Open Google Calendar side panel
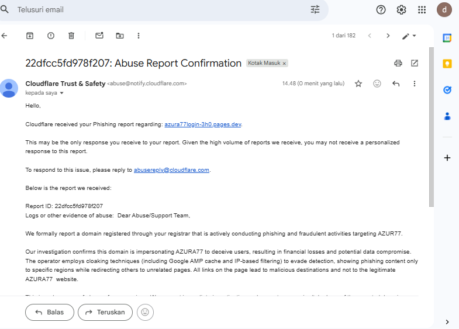The width and height of the screenshot is (459, 329). coord(447,38)
